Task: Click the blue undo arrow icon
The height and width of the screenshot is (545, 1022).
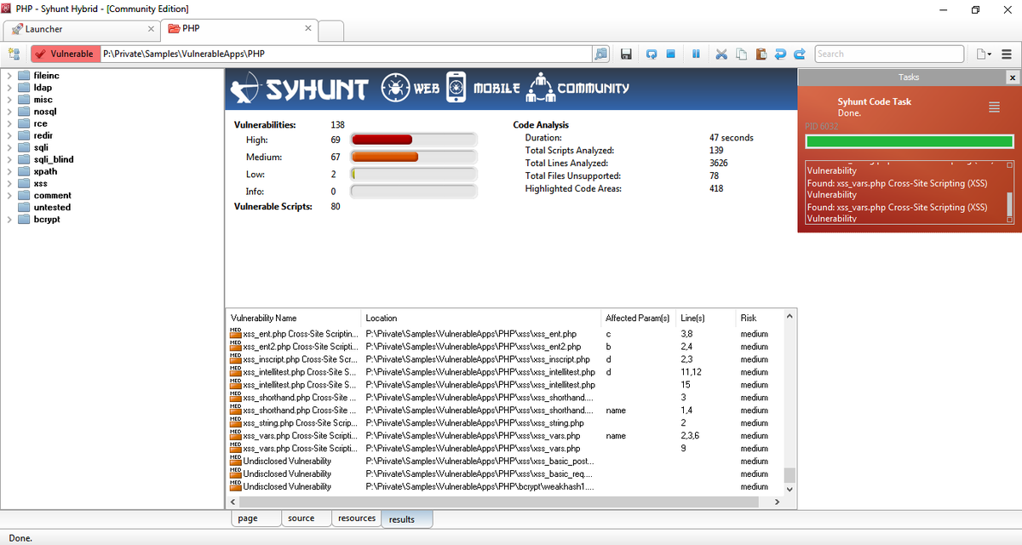Action: pos(780,54)
